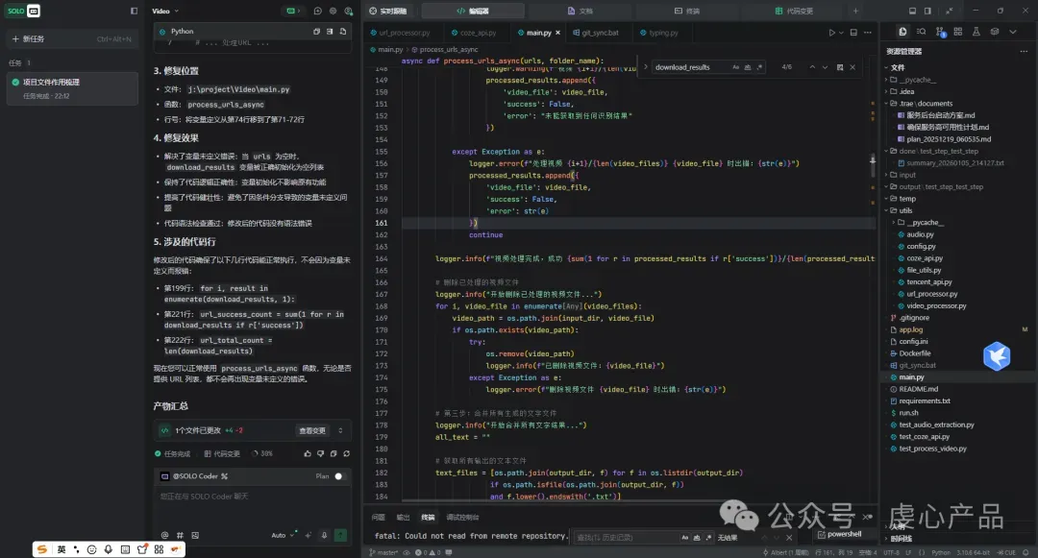The width and height of the screenshot is (1038, 558).
Task: Open the Video project dropdown
Action: pos(165,11)
